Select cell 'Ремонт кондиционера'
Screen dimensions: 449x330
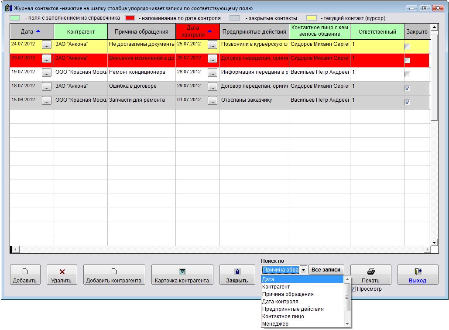point(141,74)
